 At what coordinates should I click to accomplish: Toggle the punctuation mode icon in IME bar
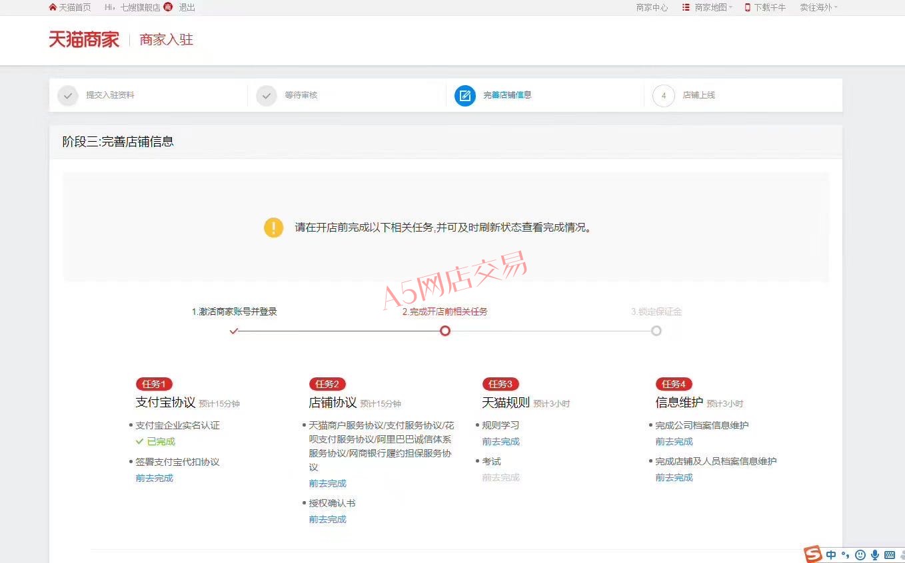[x=846, y=555]
